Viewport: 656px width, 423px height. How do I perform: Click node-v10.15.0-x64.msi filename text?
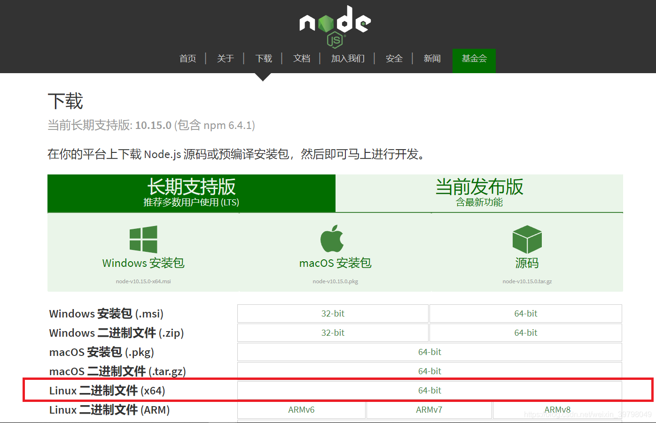[x=143, y=281]
